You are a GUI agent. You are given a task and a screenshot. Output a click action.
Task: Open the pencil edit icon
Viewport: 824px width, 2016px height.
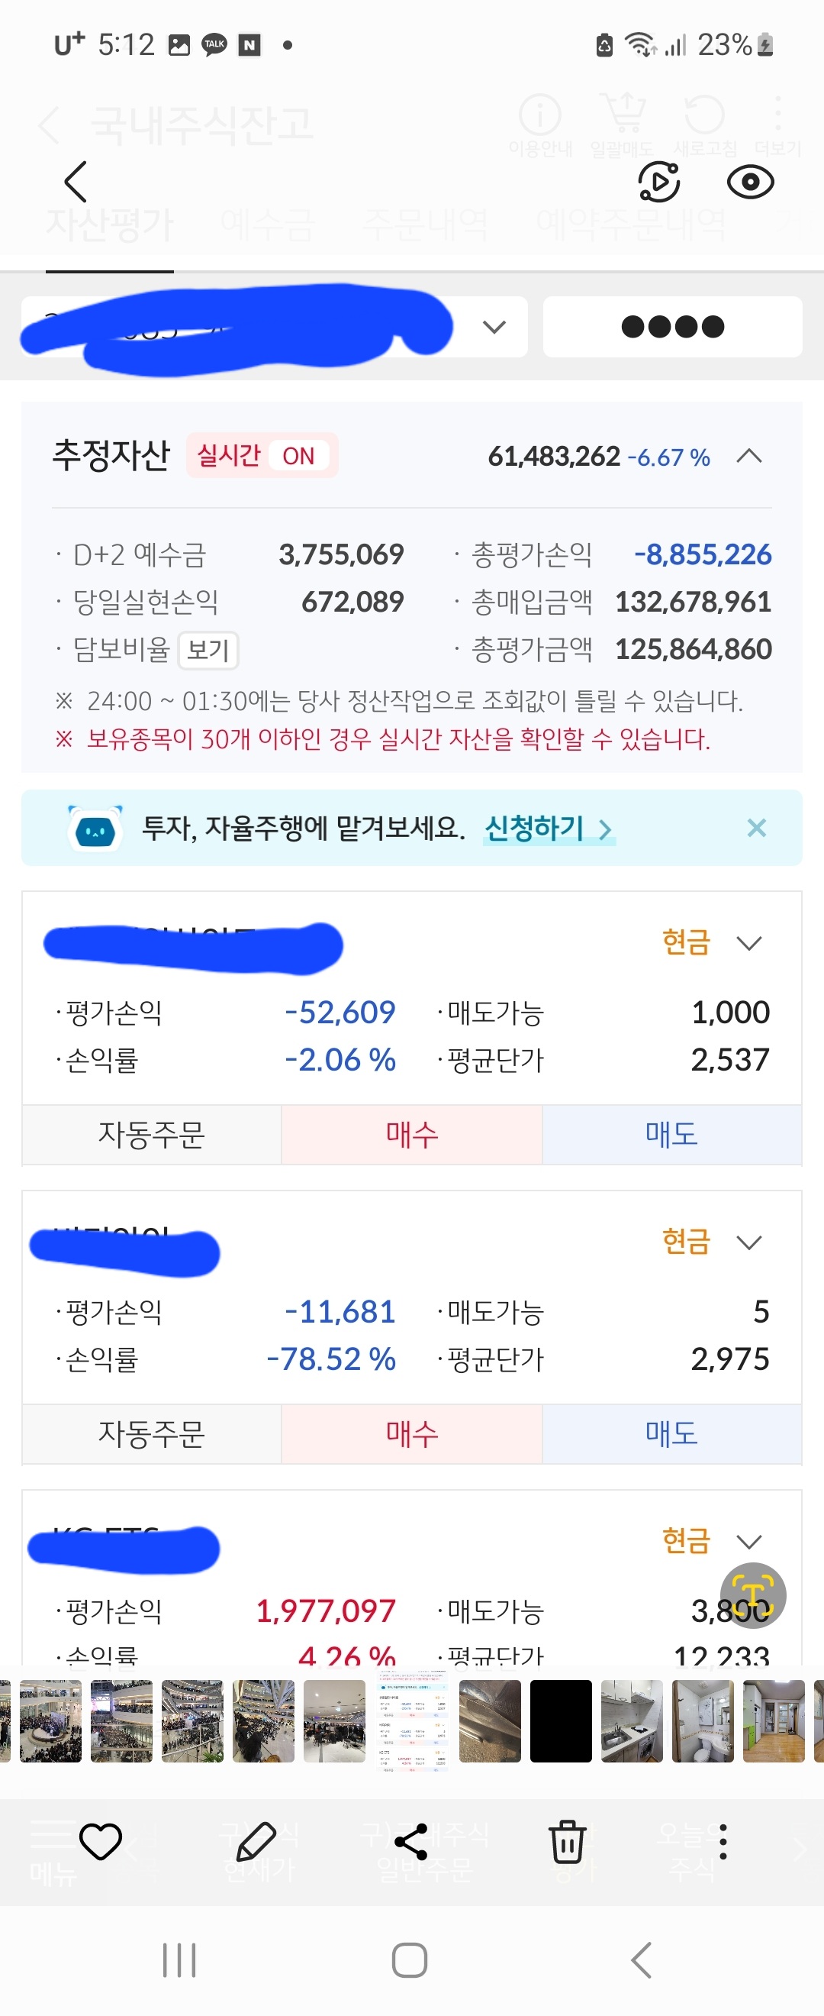[256, 1841]
